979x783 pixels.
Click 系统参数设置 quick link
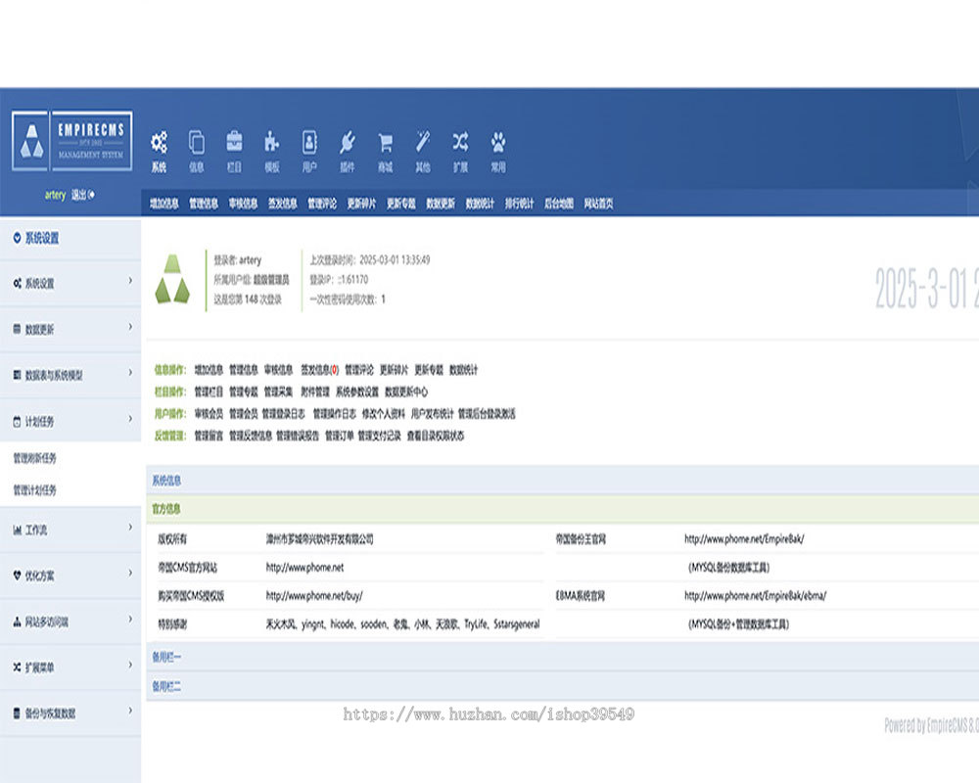[x=357, y=392]
